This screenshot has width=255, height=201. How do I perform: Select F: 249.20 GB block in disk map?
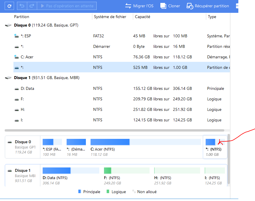tap(127, 176)
